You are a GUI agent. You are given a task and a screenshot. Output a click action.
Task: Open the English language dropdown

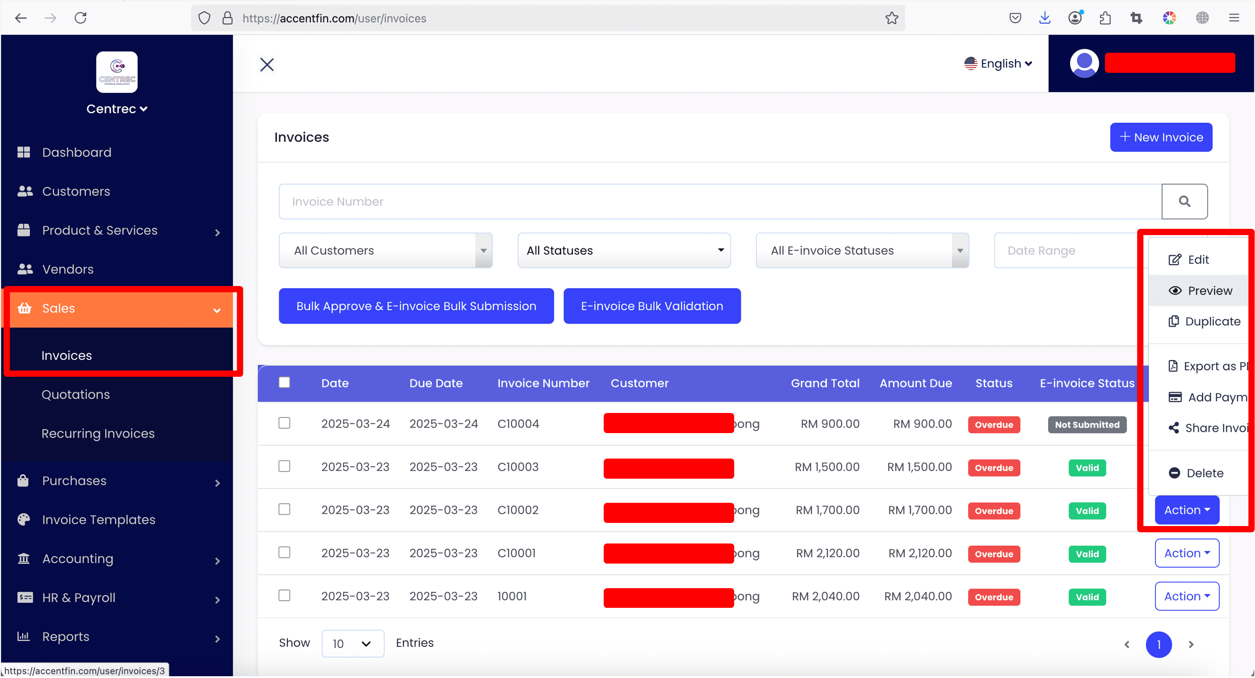(998, 63)
